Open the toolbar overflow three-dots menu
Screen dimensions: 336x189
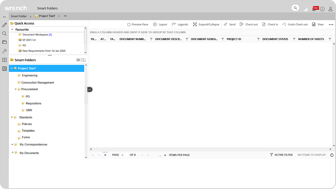coord(331,25)
